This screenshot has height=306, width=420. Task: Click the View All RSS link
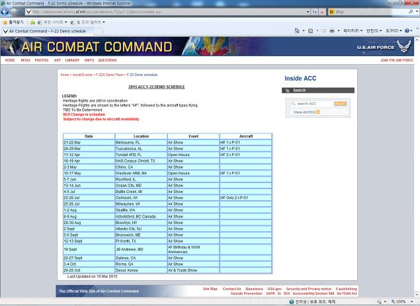pos(304,112)
